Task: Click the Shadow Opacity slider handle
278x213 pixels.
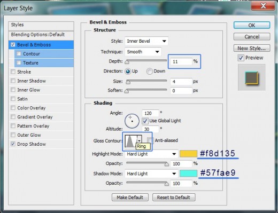Action: (x=166, y=184)
